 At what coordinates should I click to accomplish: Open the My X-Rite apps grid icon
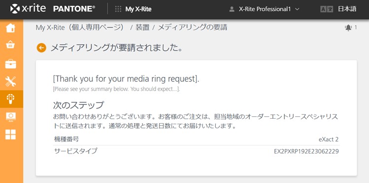click(x=118, y=9)
